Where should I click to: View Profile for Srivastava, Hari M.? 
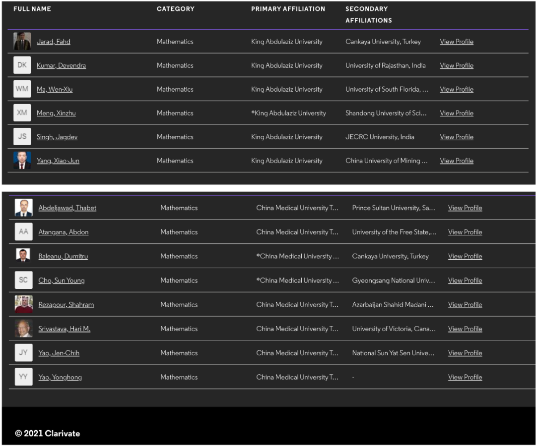(x=465, y=329)
